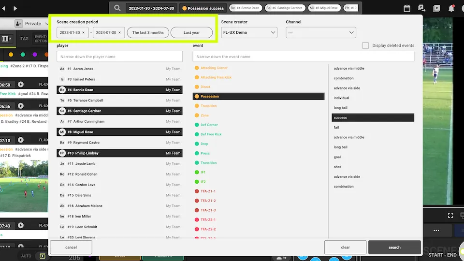Image resolution: width=464 pixels, height=261 pixels.
Task: Switch to the TAG tab
Action: point(24,39)
